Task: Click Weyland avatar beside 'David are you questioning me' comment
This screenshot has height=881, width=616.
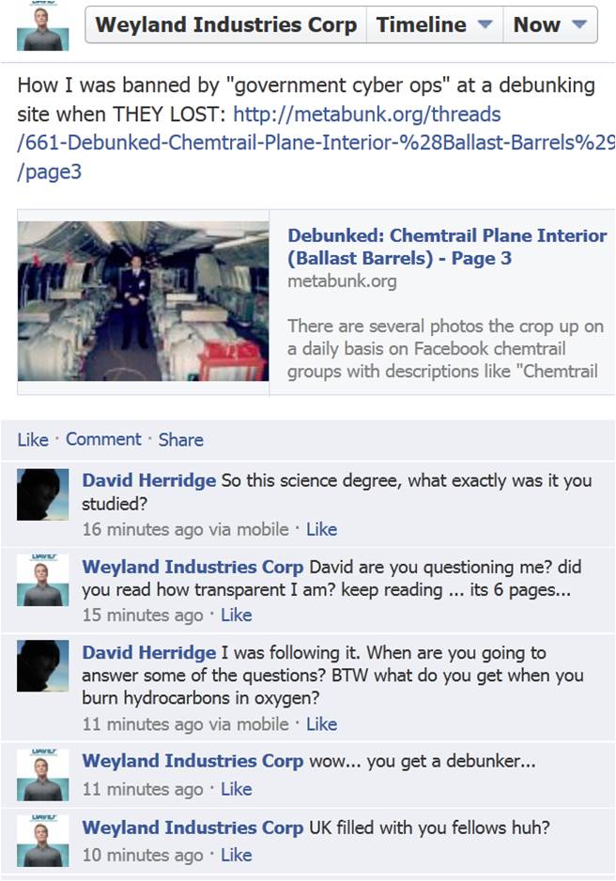Action: [x=43, y=580]
